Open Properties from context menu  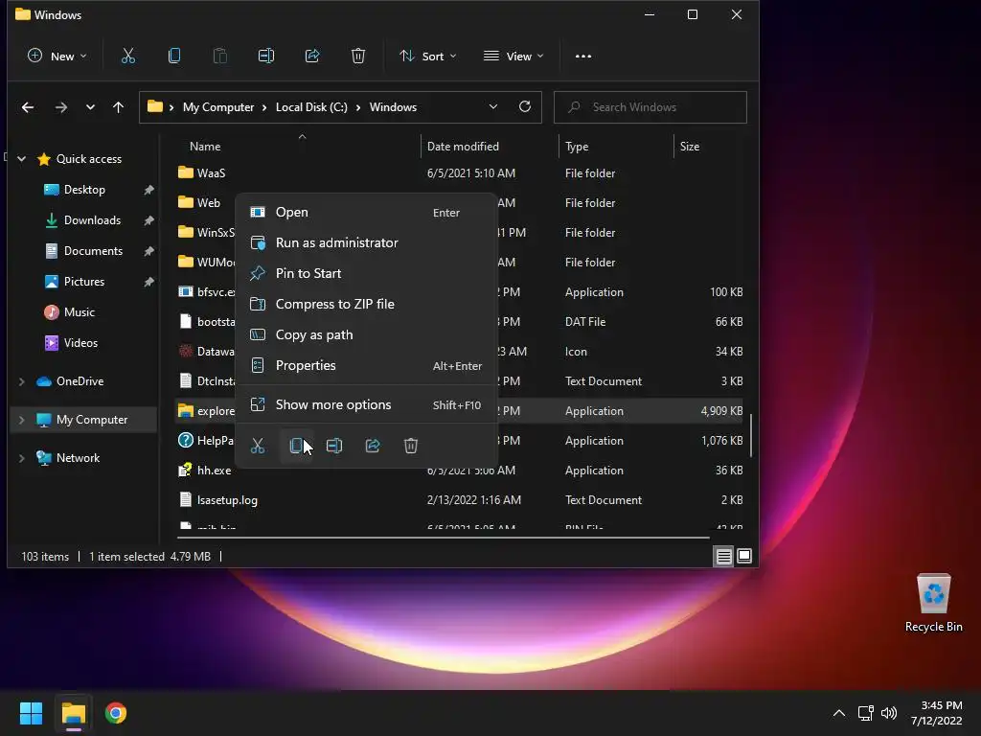tap(366, 365)
